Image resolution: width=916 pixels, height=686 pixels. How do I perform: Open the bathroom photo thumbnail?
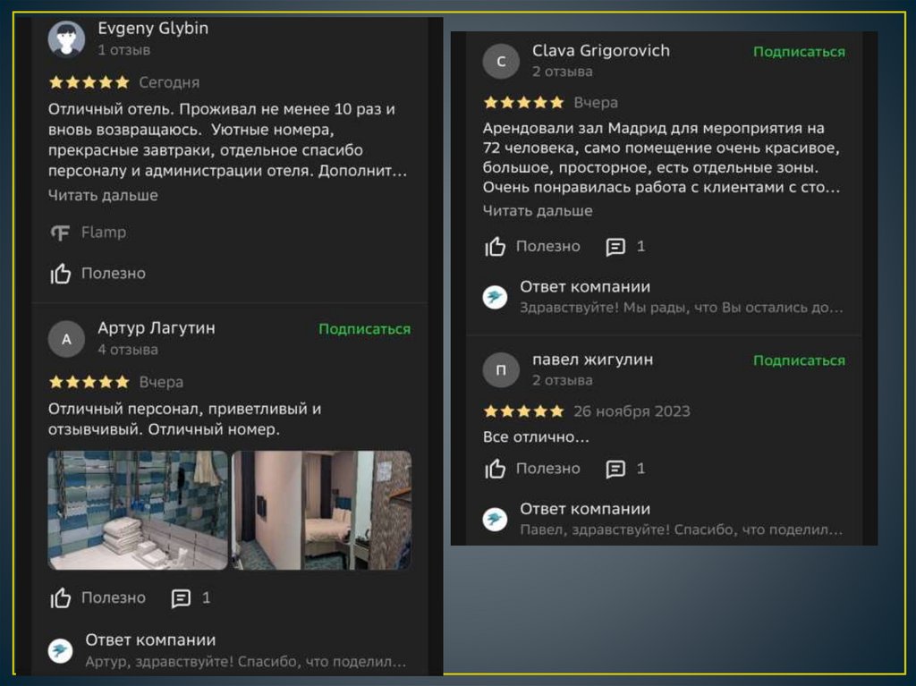(138, 510)
